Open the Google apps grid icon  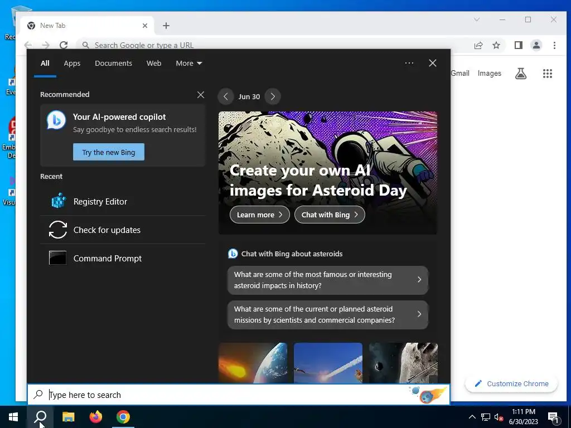click(548, 74)
